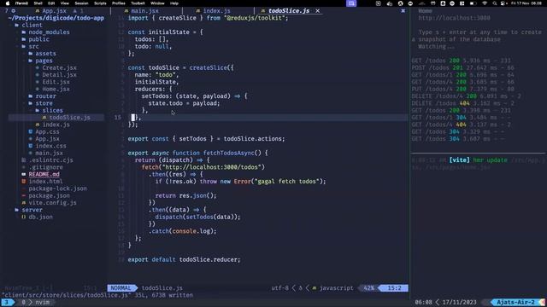Click the 42% scroll position indicator
The width and height of the screenshot is (547, 307).
point(368,288)
